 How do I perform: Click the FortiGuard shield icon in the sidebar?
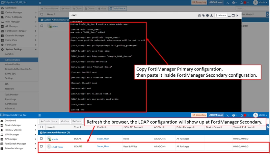2,45
